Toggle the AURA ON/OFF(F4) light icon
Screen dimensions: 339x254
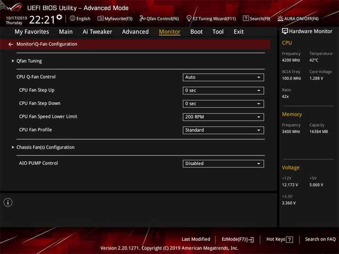coord(280,18)
